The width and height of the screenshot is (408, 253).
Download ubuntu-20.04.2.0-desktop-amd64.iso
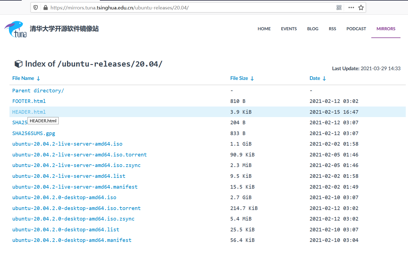coord(64,198)
